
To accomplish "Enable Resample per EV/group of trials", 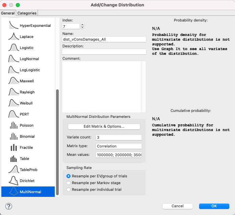I will pyautogui.click(x=68, y=176).
